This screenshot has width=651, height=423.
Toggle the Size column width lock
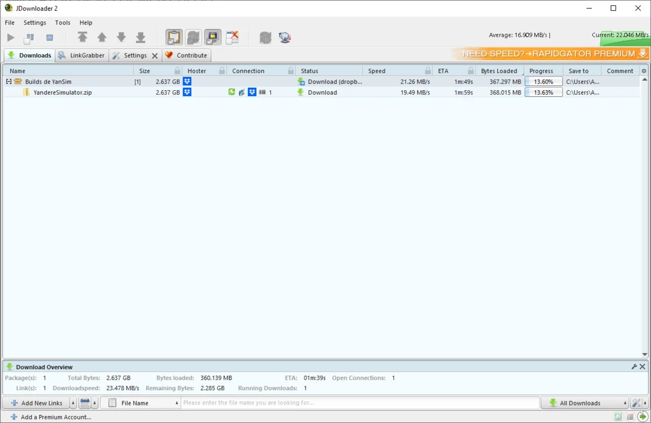tap(177, 71)
